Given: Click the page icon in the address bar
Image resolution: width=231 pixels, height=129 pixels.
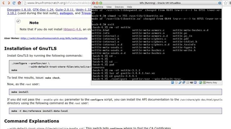Looking at the screenshot, I should click(x=25, y=3).
